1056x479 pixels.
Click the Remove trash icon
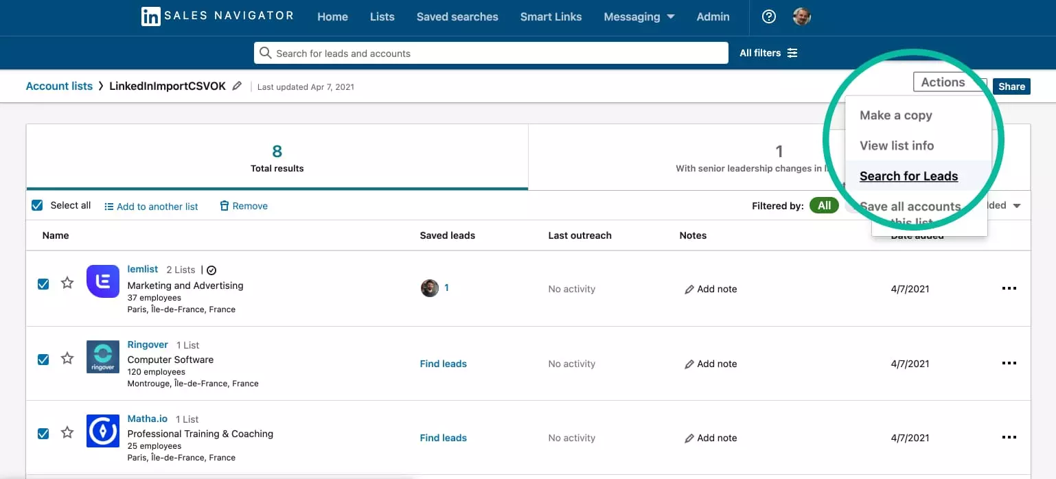224,206
